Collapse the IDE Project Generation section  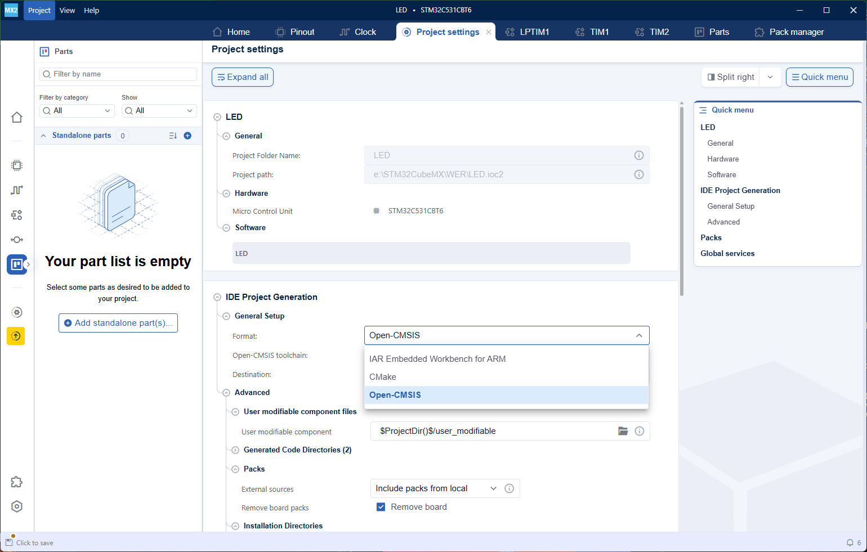(x=217, y=297)
